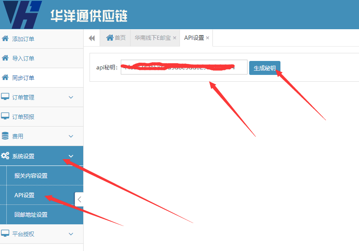Click the monitor icon beside 订单管理
Image resolution: width=359 pixels, height=251 pixels.
(x=5, y=97)
